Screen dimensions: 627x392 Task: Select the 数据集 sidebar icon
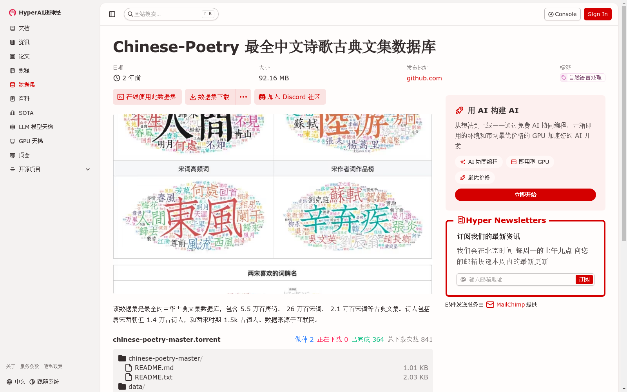click(13, 84)
